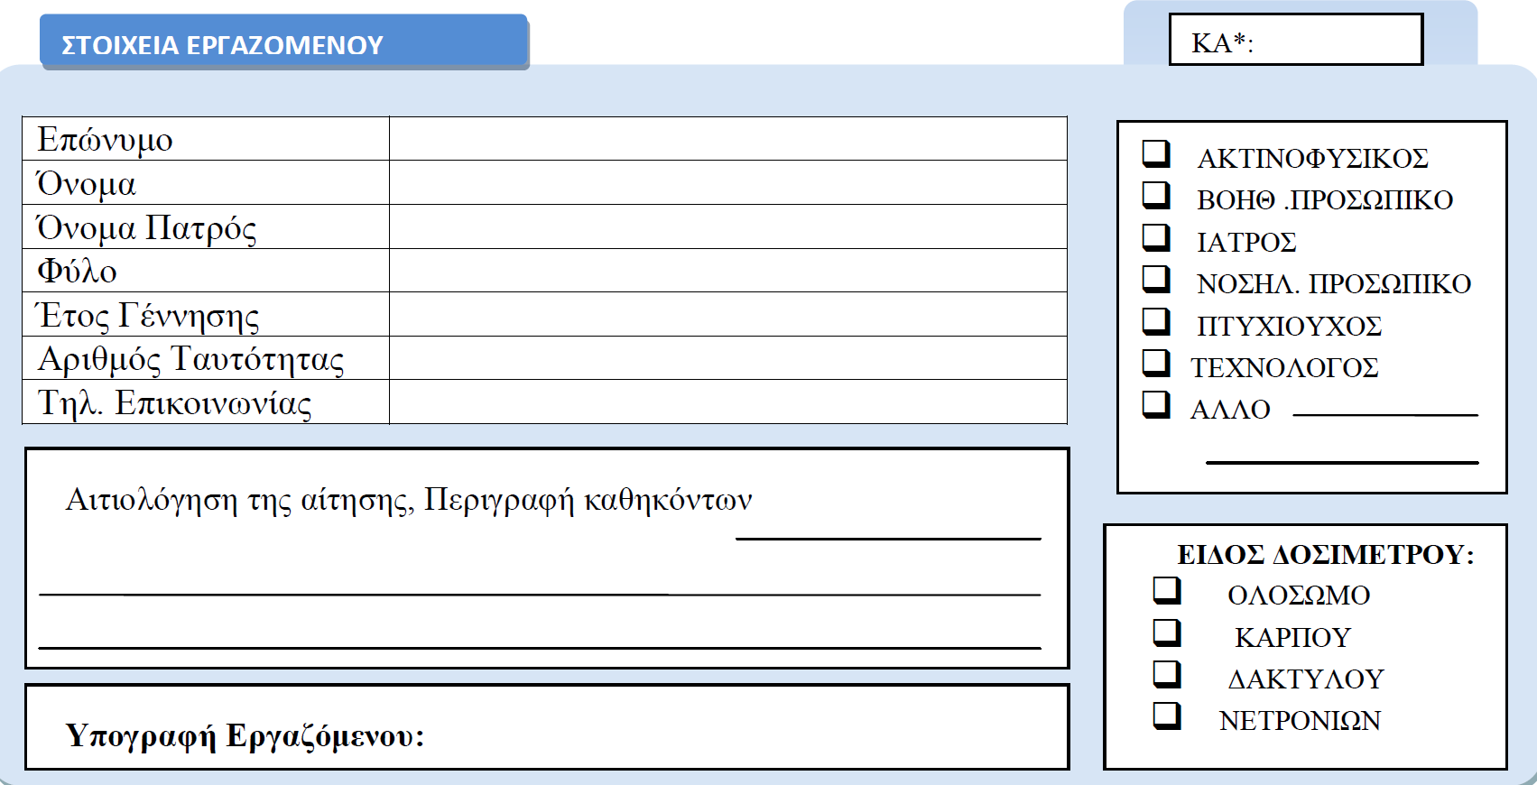Click the ΣΤΟΙΧΕΙΑ ΕΡΓΑΖΟΜΕΝΟΥ header tab
Image resolution: width=1537 pixels, height=785 pixels.
284,42
